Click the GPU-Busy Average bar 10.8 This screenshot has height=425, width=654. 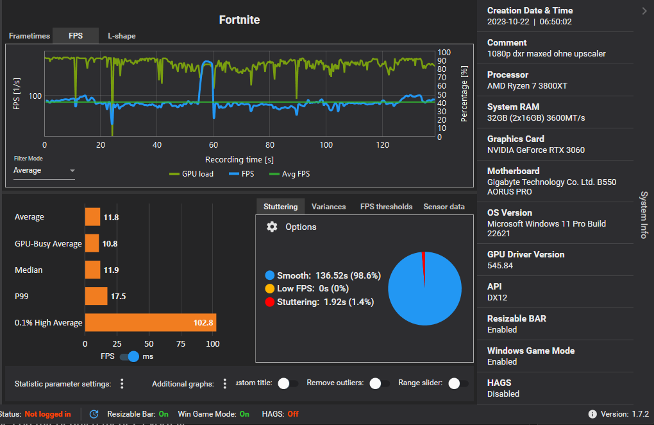[92, 243]
